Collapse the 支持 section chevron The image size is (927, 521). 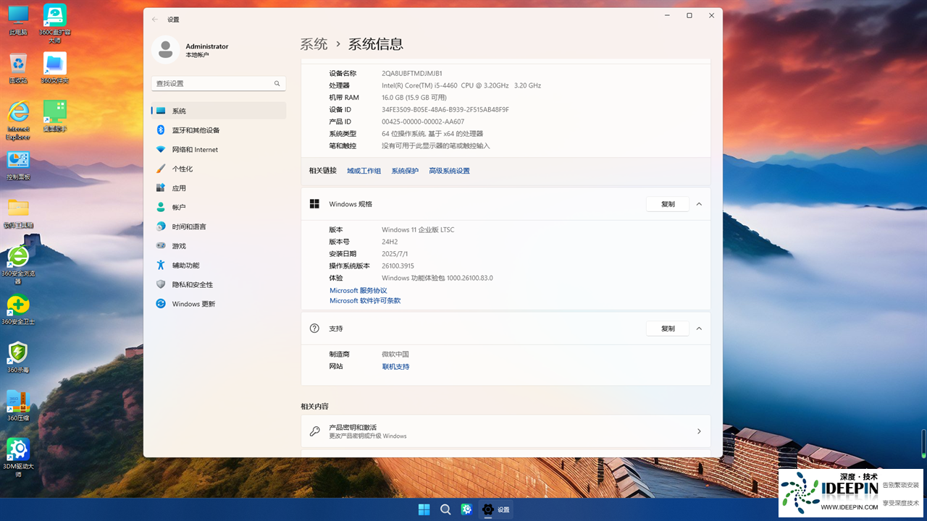699,329
